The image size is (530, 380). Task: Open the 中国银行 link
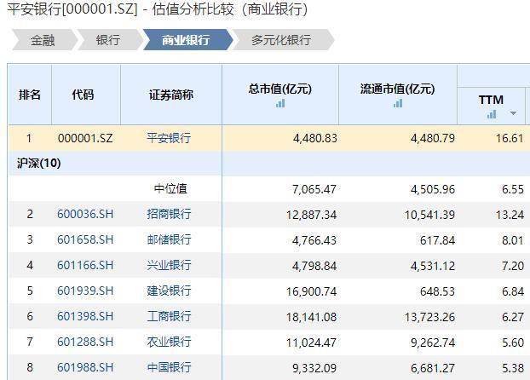point(169,367)
